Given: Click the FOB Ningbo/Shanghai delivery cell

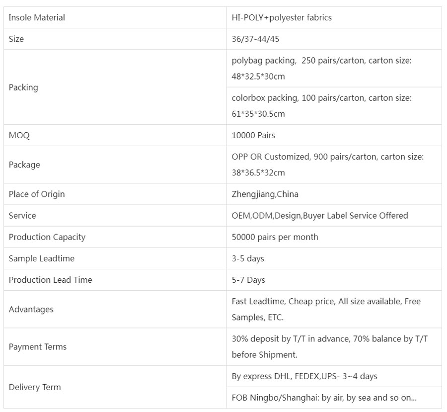Looking at the screenshot, I should 324,398.
